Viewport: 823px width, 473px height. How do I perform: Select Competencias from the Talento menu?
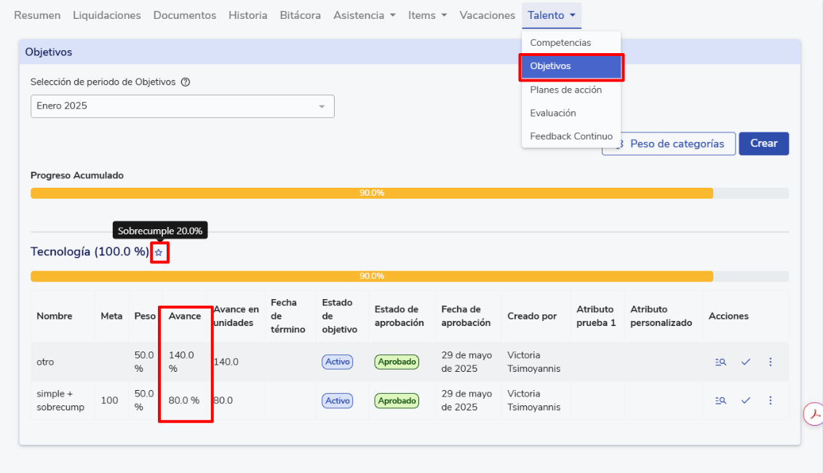tap(560, 43)
